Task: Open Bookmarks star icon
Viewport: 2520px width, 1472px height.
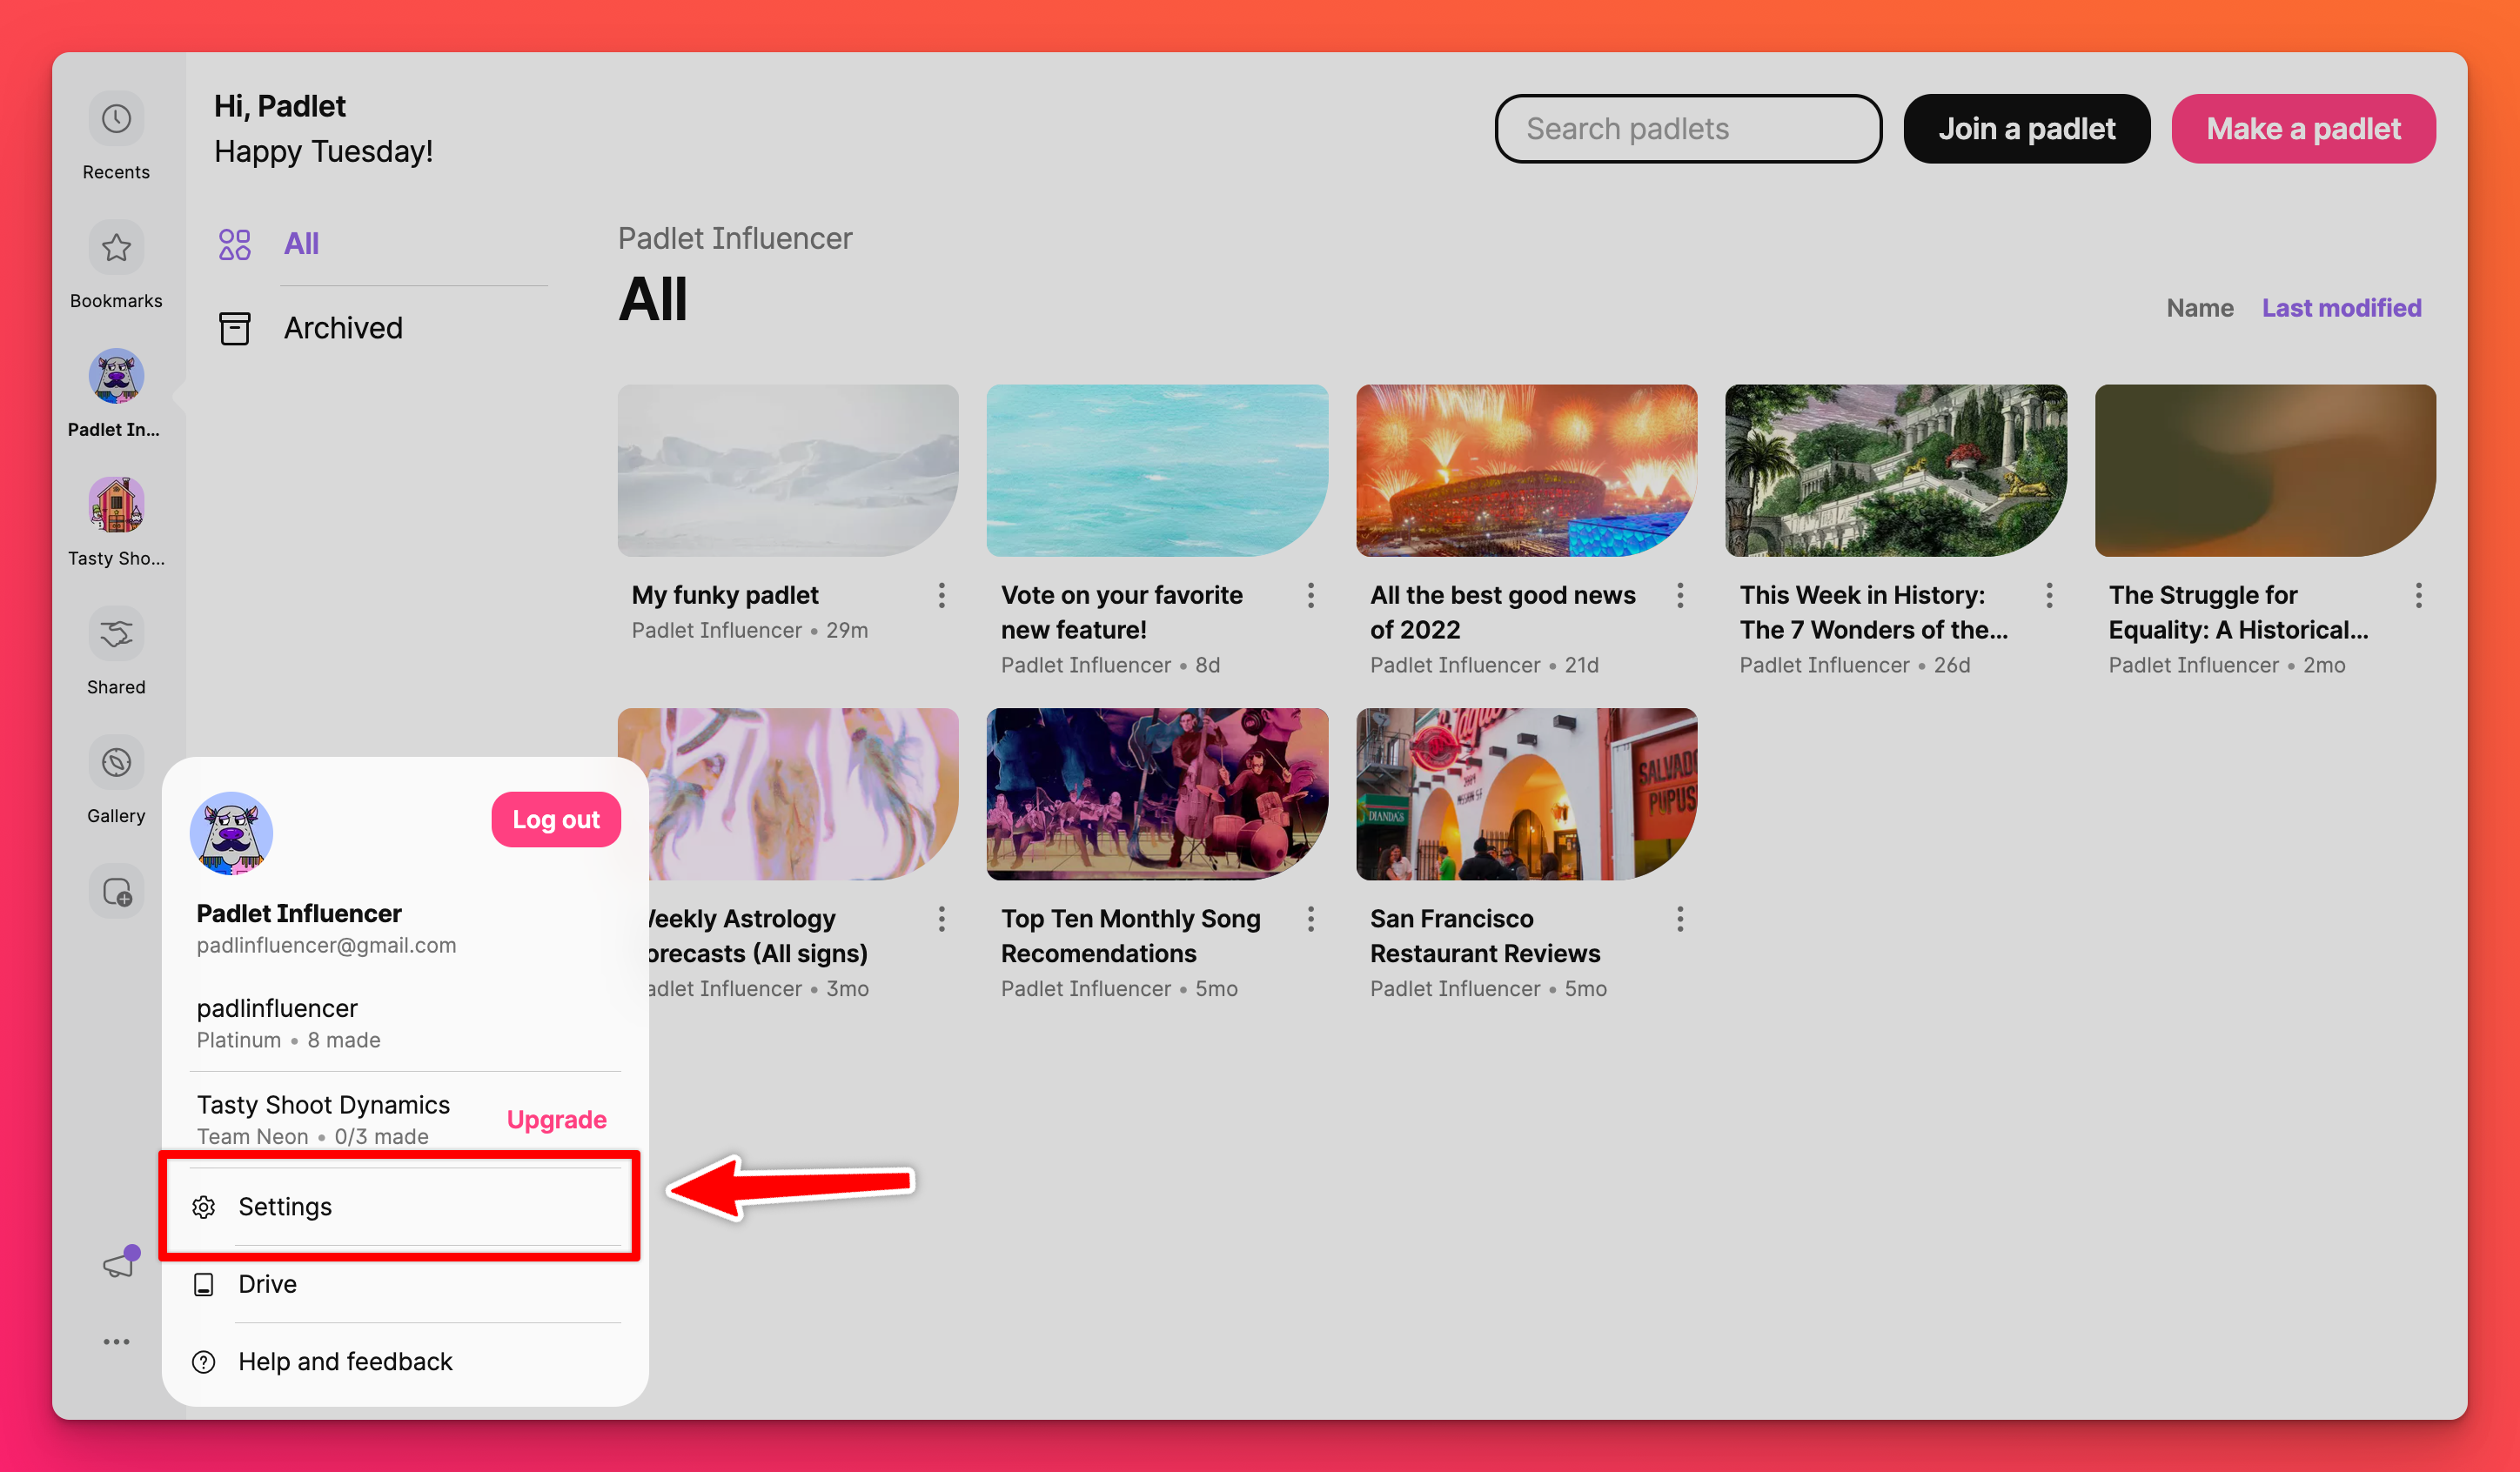Action: coord(116,247)
